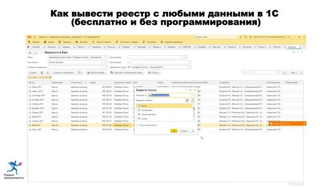The image size is (332, 187).
Task: Expand the Зарплатный проект filter dropdown arrow
Action: 190,67
